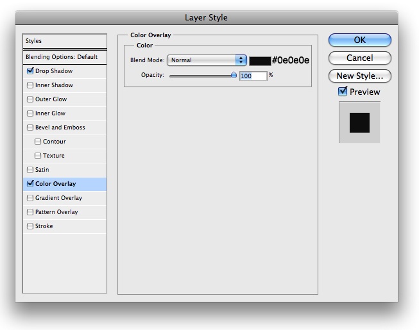Click the style preview thumbnail
Screen dimensions: 419x330
(359, 122)
